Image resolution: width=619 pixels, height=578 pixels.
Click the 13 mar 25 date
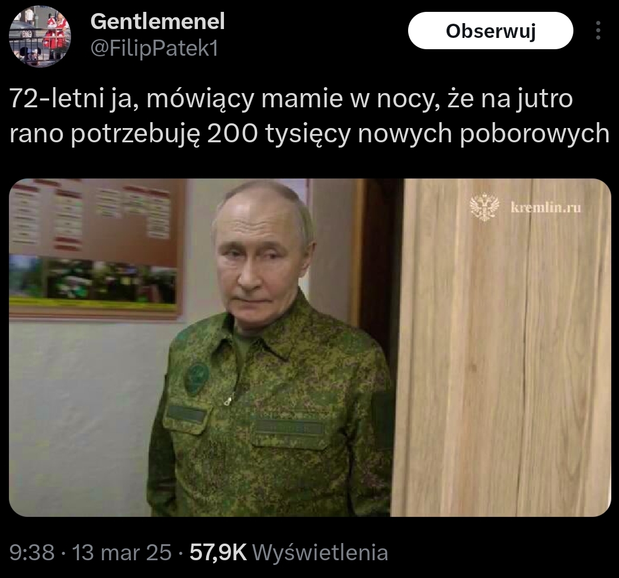pos(121,552)
